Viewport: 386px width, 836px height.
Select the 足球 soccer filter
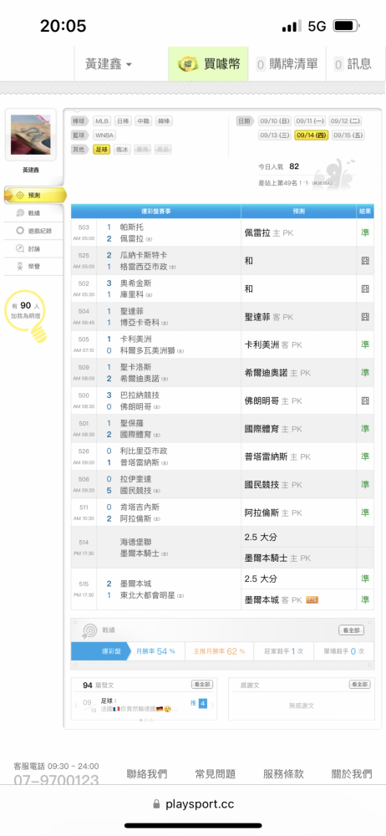pos(101,150)
